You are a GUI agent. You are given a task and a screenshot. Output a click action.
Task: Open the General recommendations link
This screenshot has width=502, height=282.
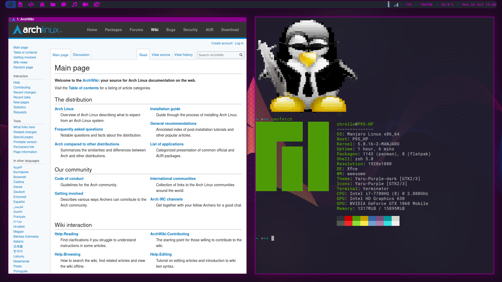[173, 124]
